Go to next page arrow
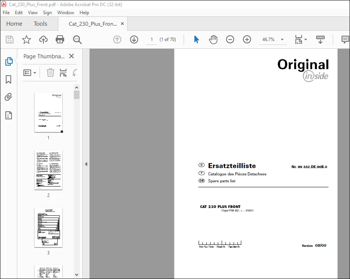 [x=134, y=40]
